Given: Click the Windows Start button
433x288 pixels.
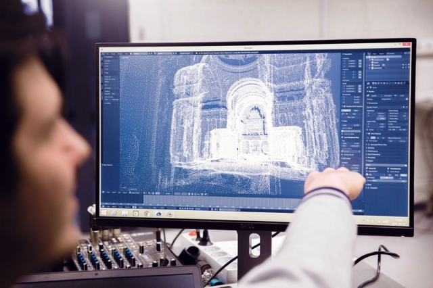Looking at the screenshot, I should coord(104,213).
